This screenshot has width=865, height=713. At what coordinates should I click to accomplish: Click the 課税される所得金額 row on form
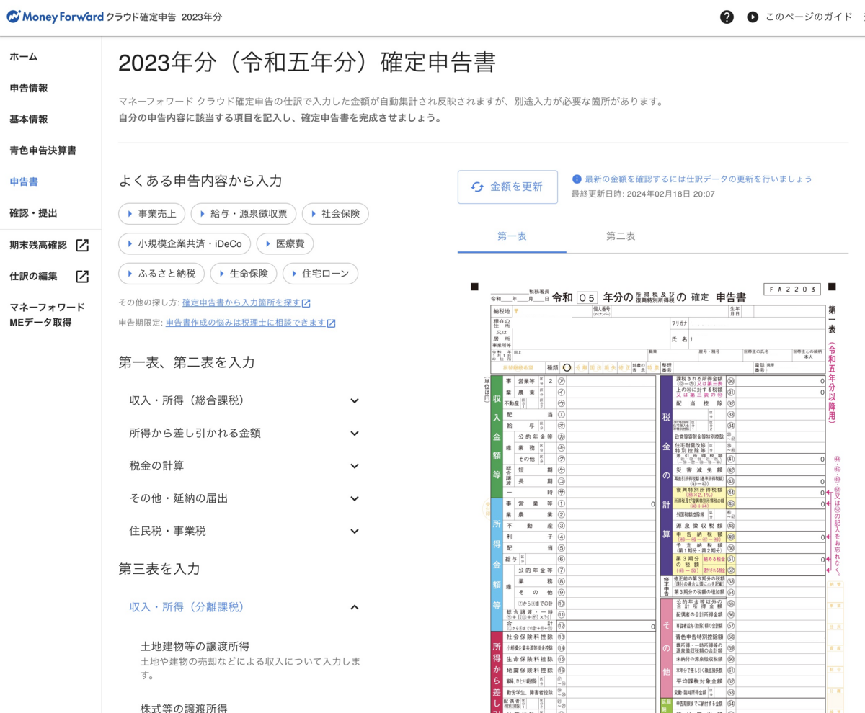pyautogui.click(x=750, y=380)
